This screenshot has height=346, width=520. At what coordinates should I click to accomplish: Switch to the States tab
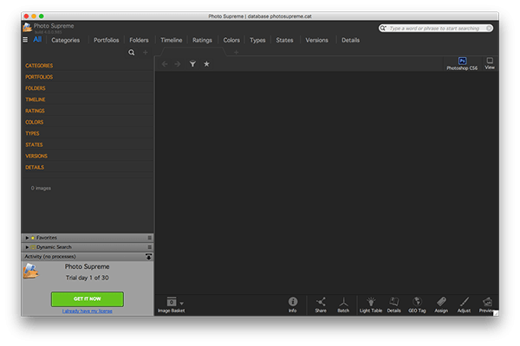click(x=284, y=40)
